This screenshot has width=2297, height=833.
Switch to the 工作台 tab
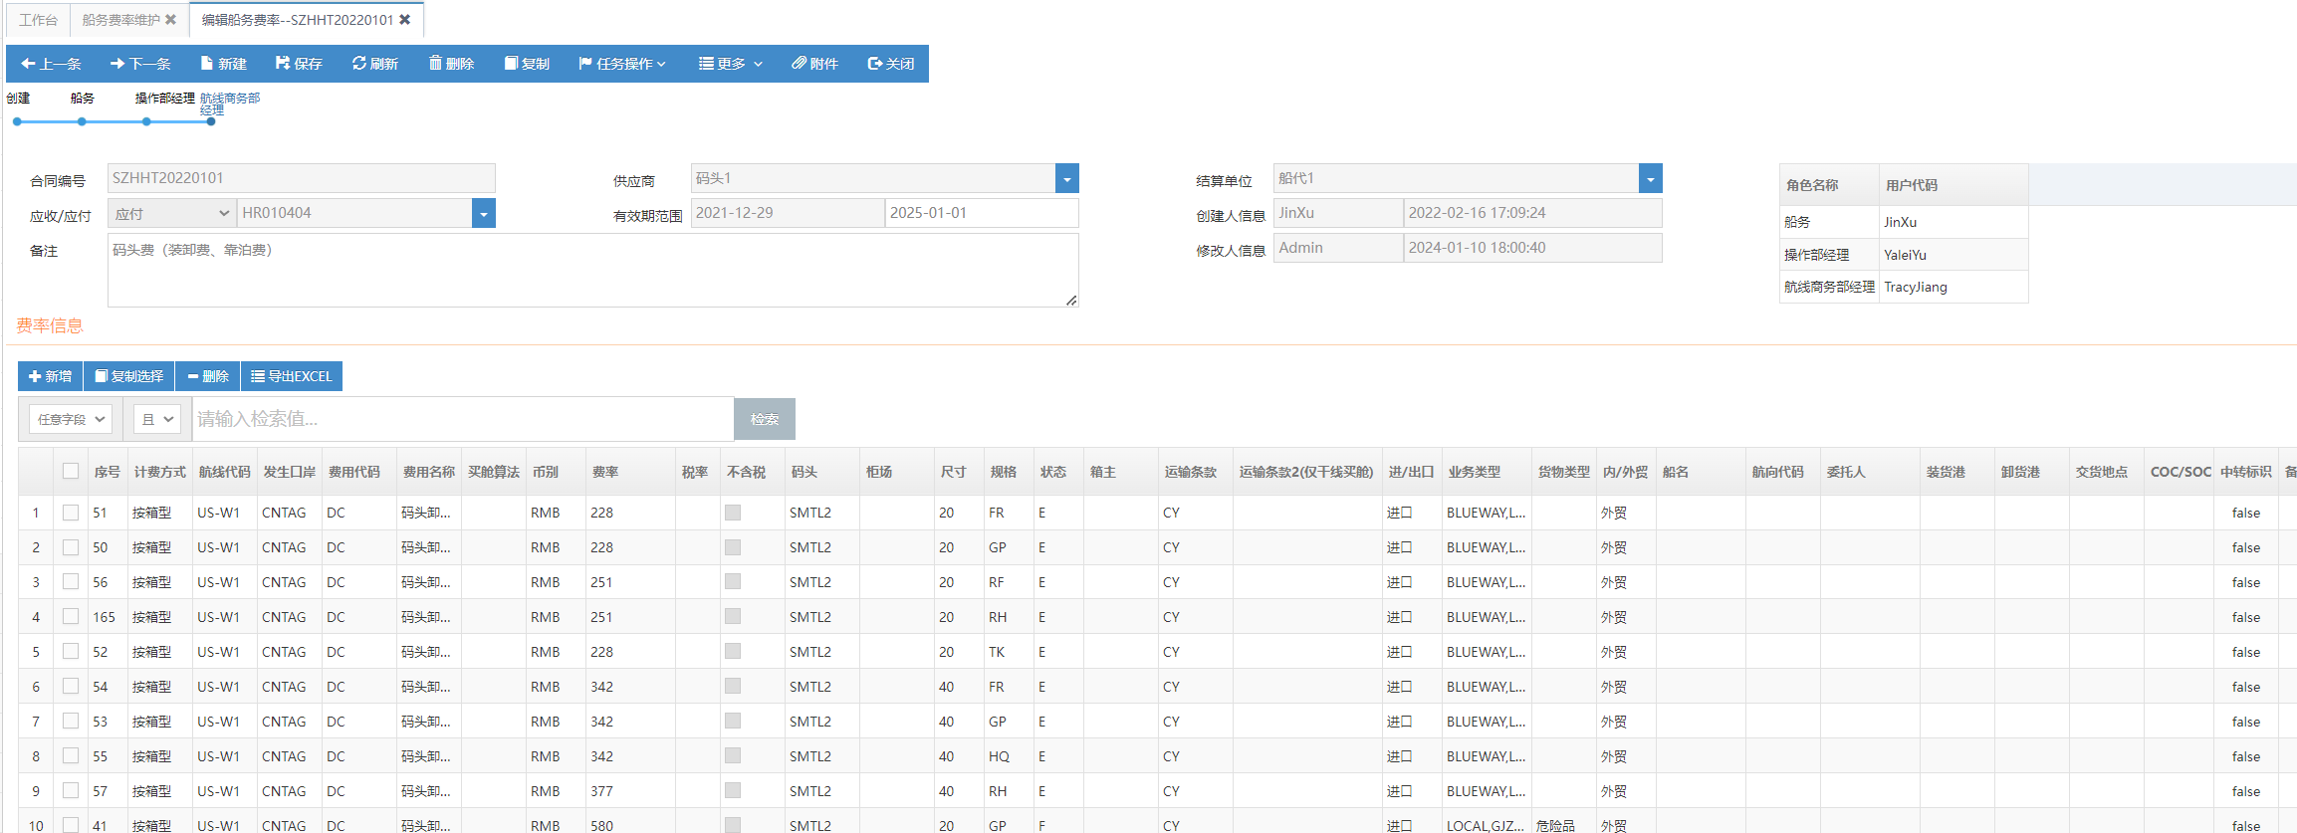[38, 20]
